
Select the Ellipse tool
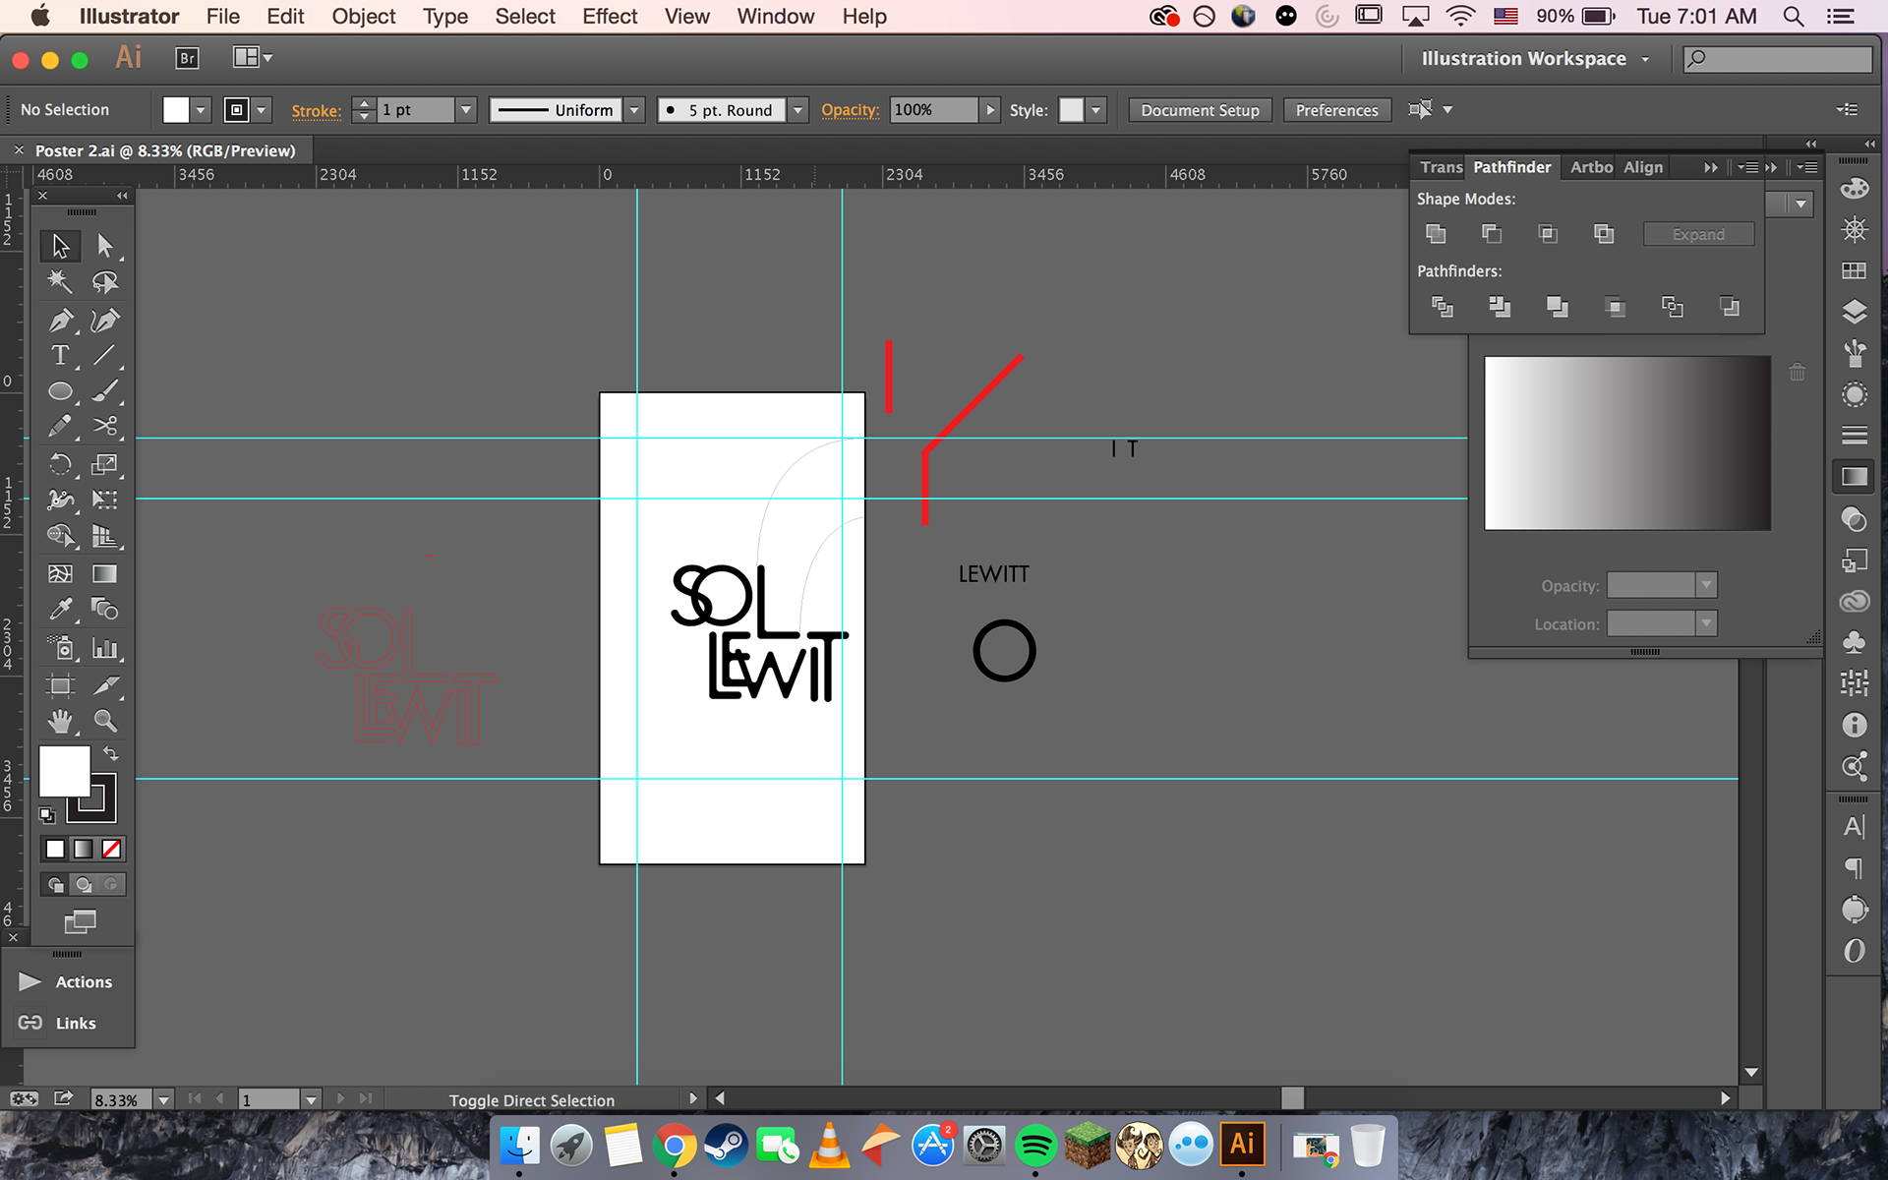(x=60, y=391)
